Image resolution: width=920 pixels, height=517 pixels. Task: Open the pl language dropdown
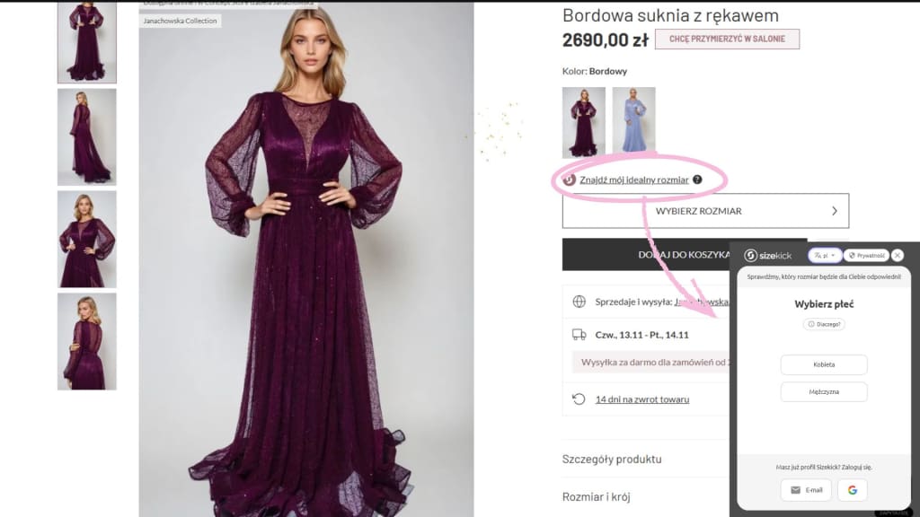point(824,256)
